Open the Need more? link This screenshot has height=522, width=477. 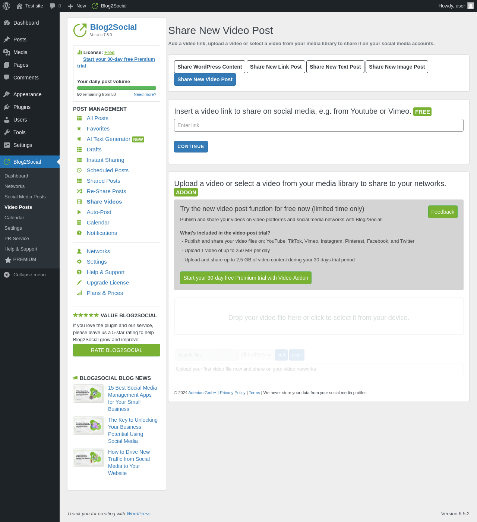click(x=145, y=94)
